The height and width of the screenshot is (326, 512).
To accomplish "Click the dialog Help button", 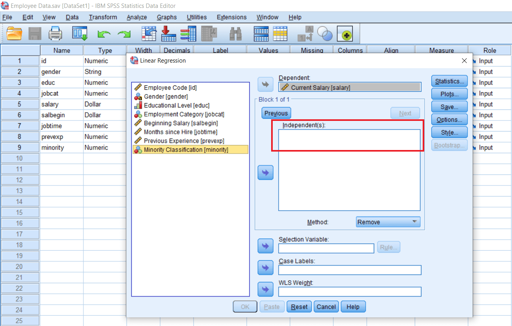I will pos(353,307).
